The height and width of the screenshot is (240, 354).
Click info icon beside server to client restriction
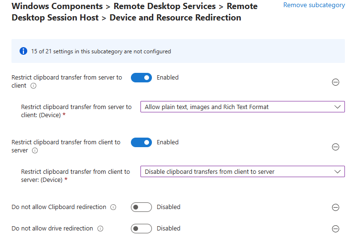(33, 86)
